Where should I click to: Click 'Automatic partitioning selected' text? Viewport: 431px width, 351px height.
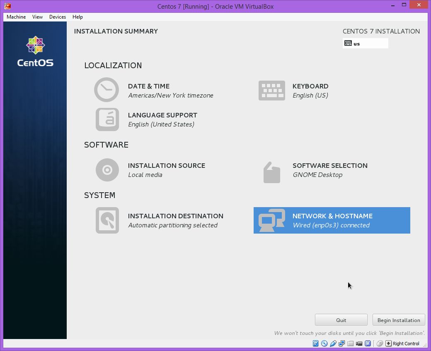point(173,225)
